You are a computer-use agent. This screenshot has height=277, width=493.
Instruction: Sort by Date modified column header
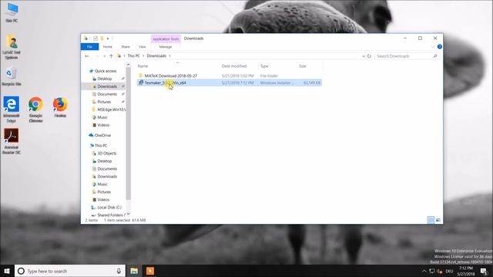(234, 66)
